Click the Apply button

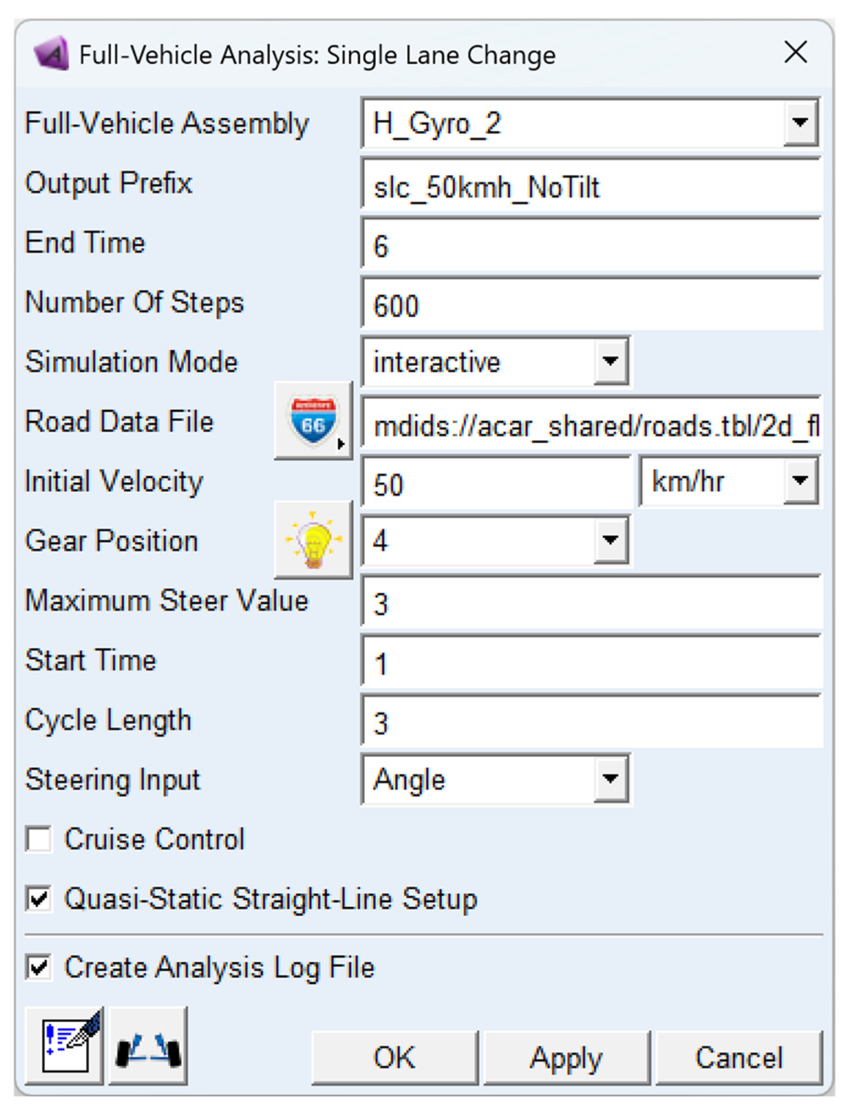566,1058
